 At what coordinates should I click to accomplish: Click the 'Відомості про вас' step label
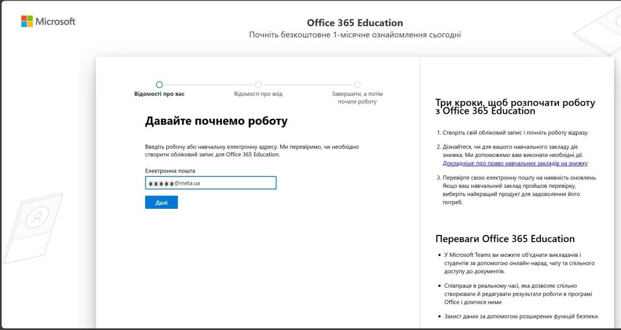click(159, 94)
